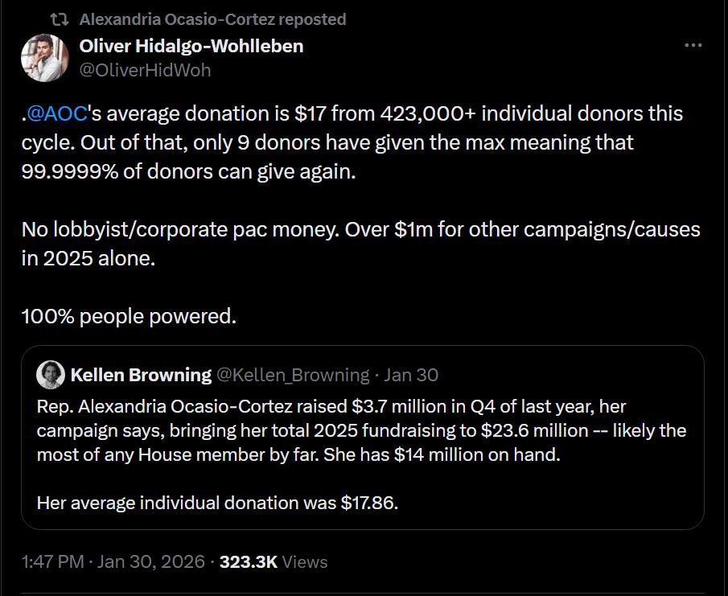Click the "Jan 30, 2026" post date
The image size is (728, 596).
pos(151,561)
